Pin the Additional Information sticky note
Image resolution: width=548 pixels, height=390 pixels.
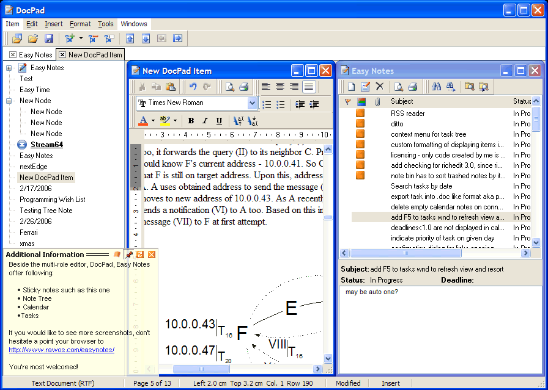click(x=129, y=255)
